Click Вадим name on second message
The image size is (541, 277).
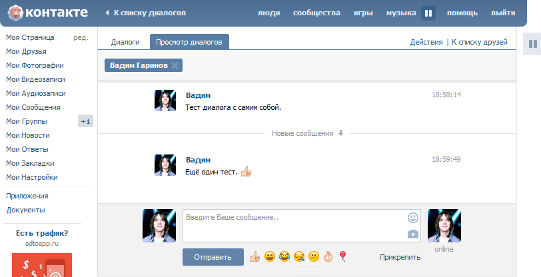click(x=198, y=160)
